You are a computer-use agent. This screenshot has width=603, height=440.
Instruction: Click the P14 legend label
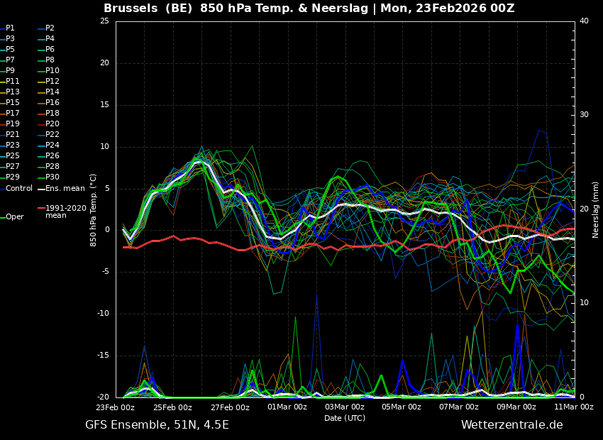click(x=52, y=92)
